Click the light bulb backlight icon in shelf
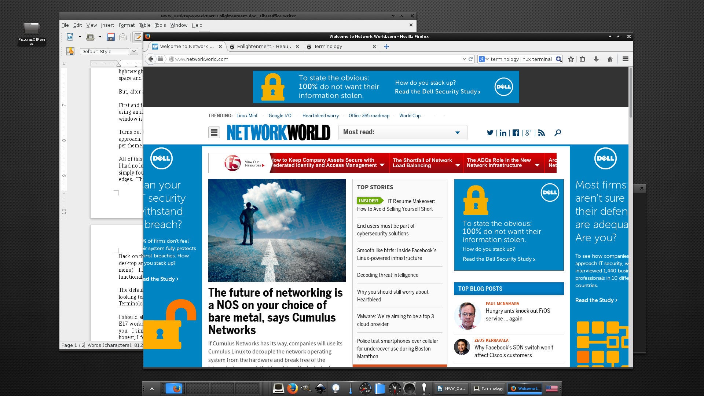 pos(335,388)
